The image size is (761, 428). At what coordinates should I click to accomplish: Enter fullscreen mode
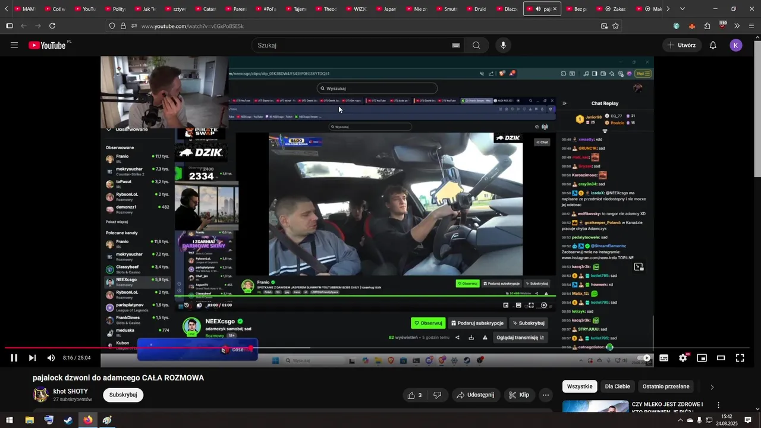(x=740, y=358)
